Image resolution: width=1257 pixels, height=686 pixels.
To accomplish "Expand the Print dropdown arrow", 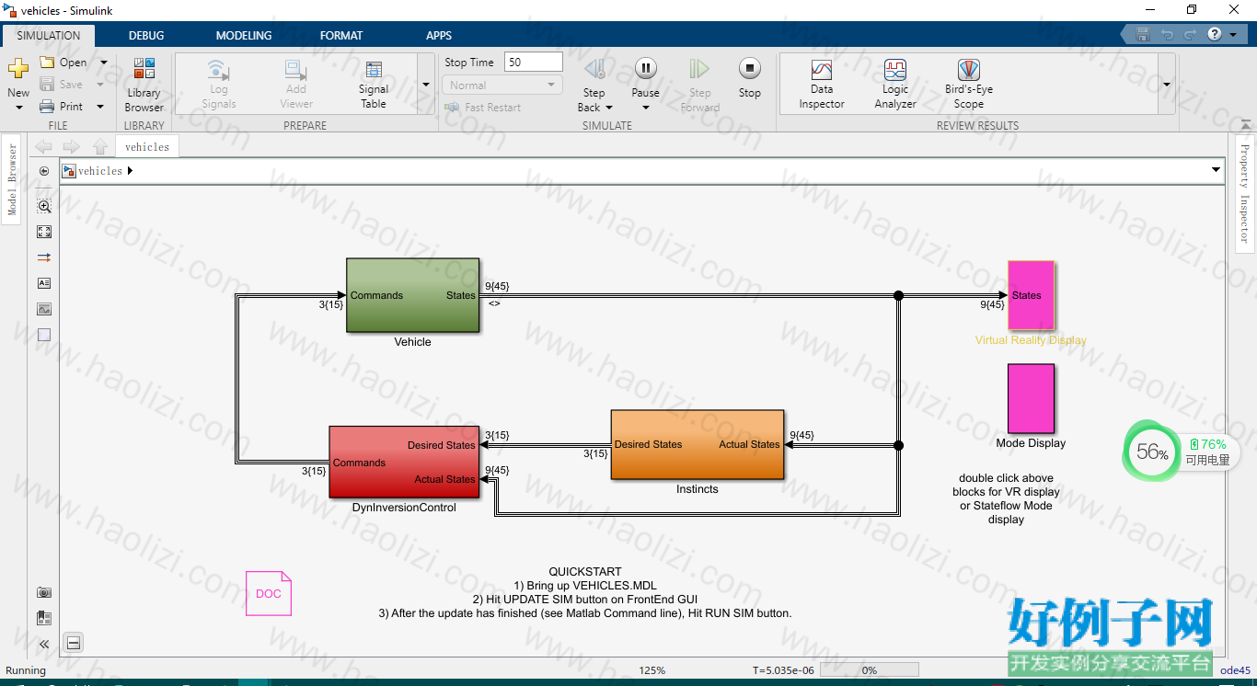I will coord(100,107).
